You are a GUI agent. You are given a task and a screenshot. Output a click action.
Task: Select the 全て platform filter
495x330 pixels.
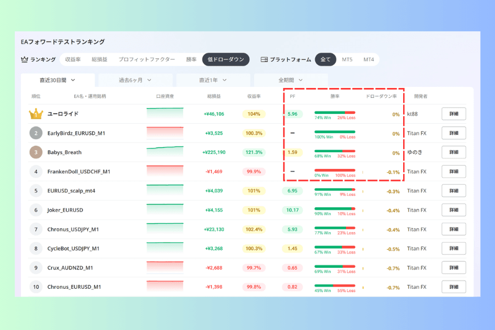pos(326,59)
